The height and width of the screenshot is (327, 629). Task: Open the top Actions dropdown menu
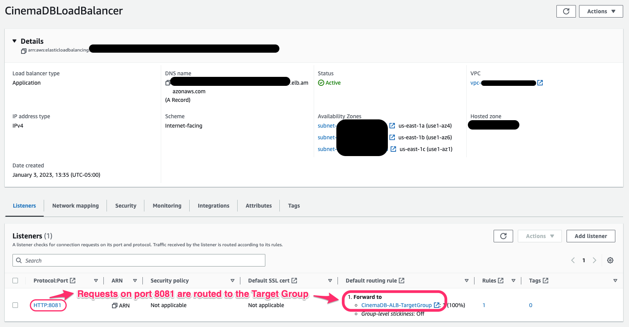click(x=601, y=11)
